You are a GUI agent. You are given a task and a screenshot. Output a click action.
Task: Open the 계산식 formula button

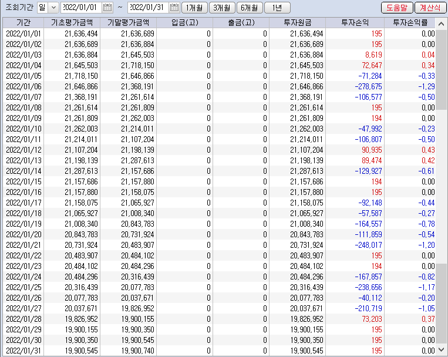(430, 8)
